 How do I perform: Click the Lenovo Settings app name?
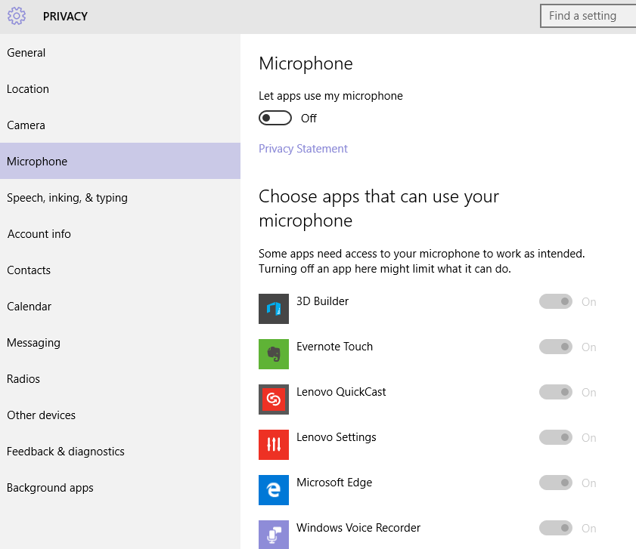(x=337, y=437)
